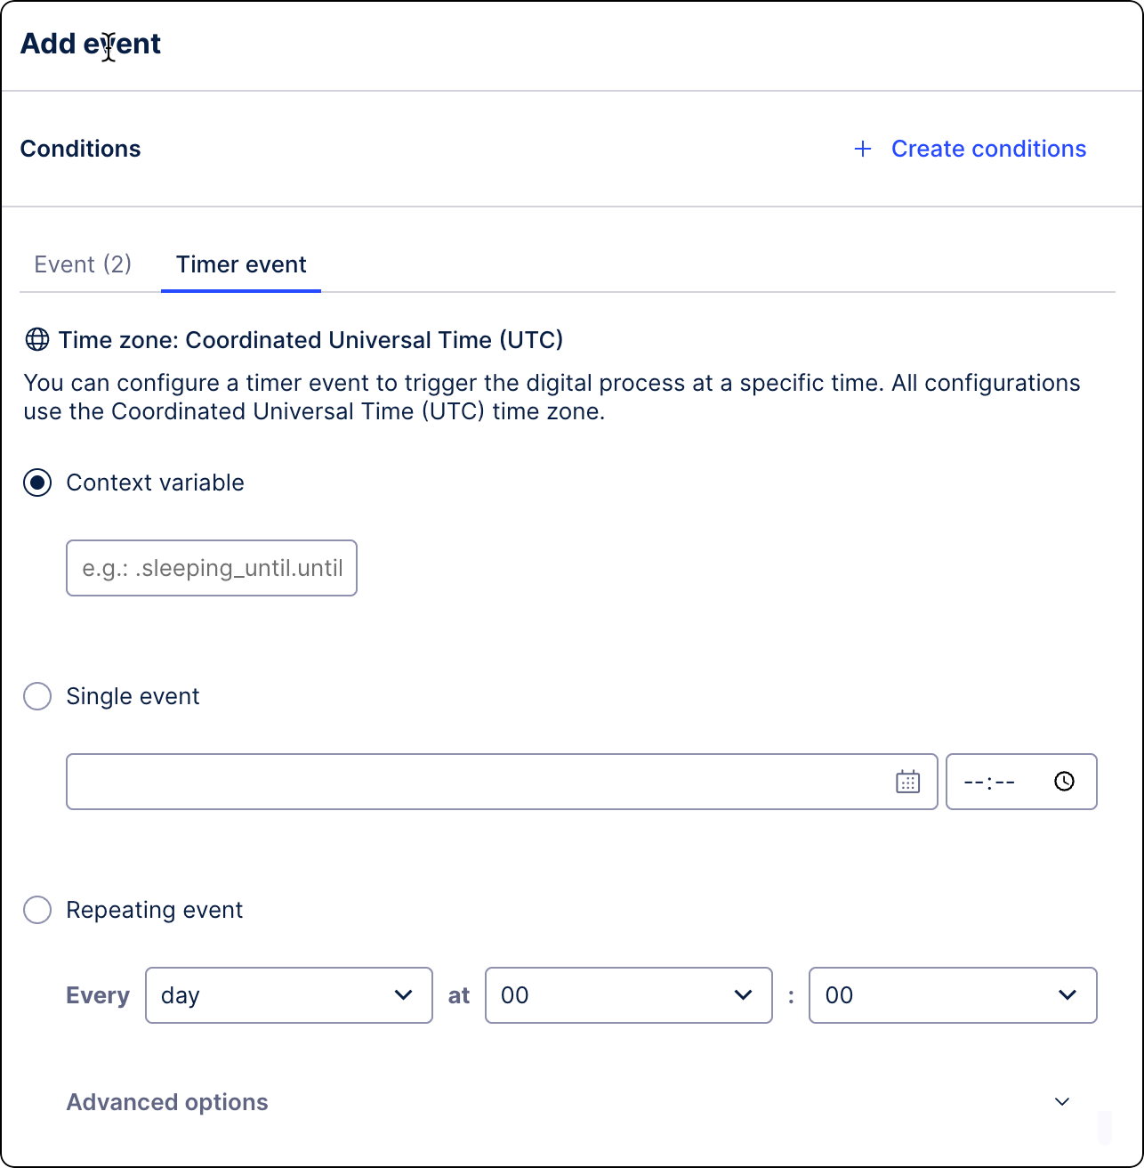Viewport: 1144px width, 1168px height.
Task: Click the Add event heading
Action: point(90,43)
